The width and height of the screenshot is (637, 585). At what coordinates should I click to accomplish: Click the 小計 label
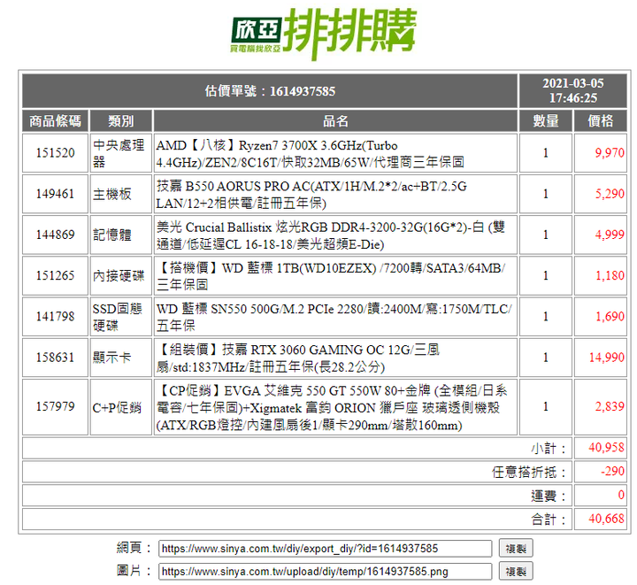click(548, 448)
